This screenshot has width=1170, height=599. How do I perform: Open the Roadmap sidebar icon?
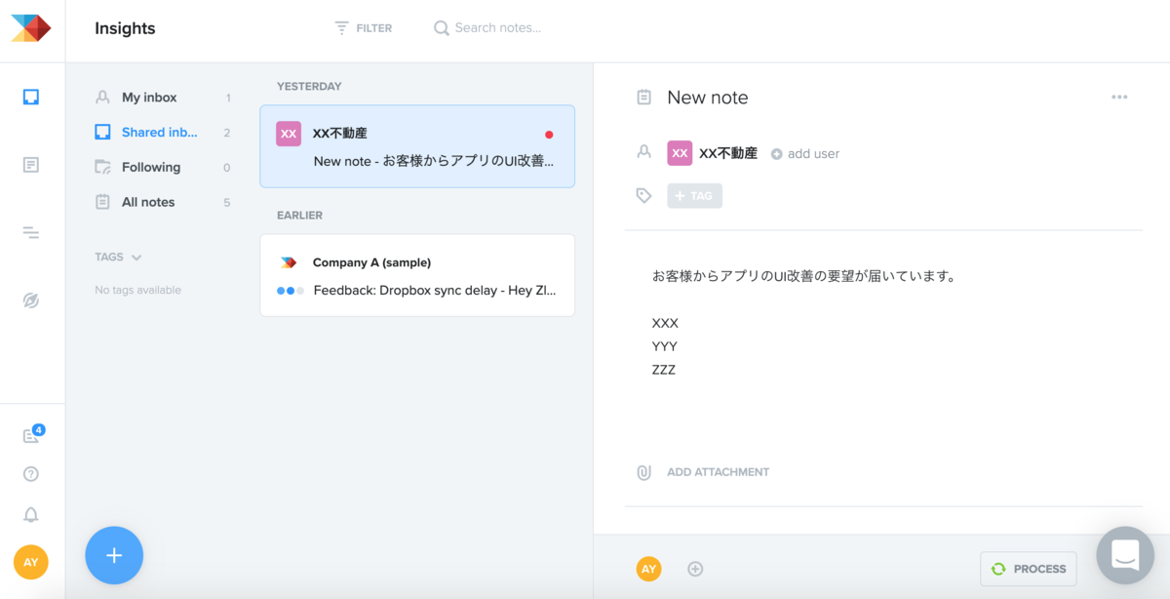pyautogui.click(x=31, y=232)
